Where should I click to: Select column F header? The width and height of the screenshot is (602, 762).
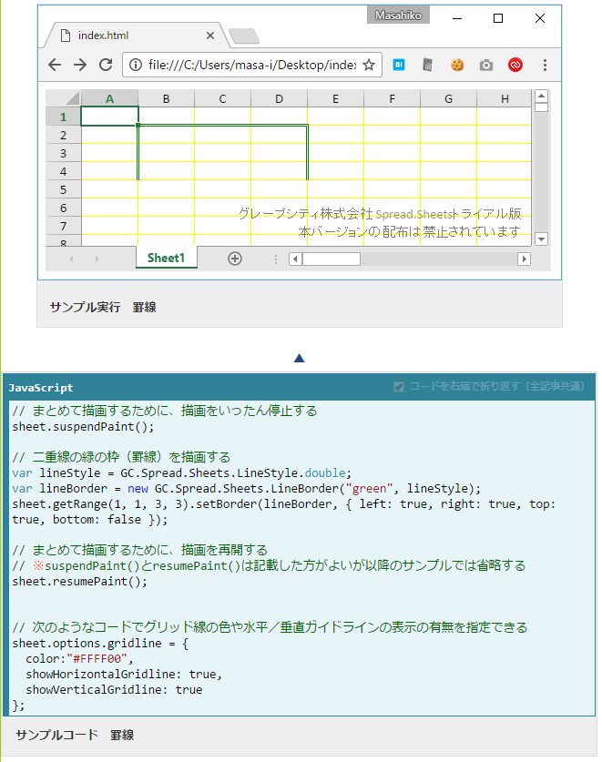coord(392,98)
